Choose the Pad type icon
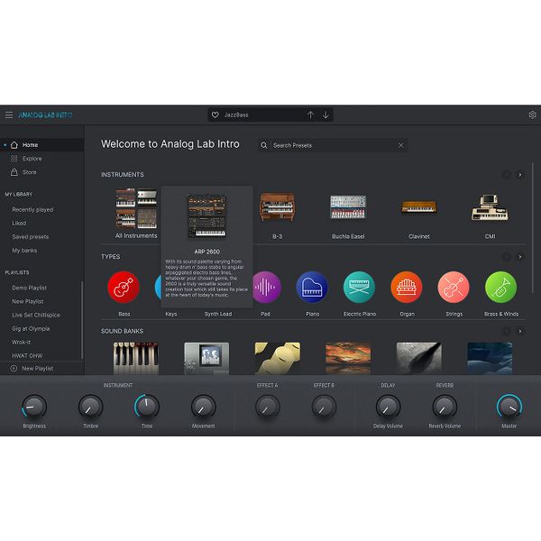 coord(268,288)
